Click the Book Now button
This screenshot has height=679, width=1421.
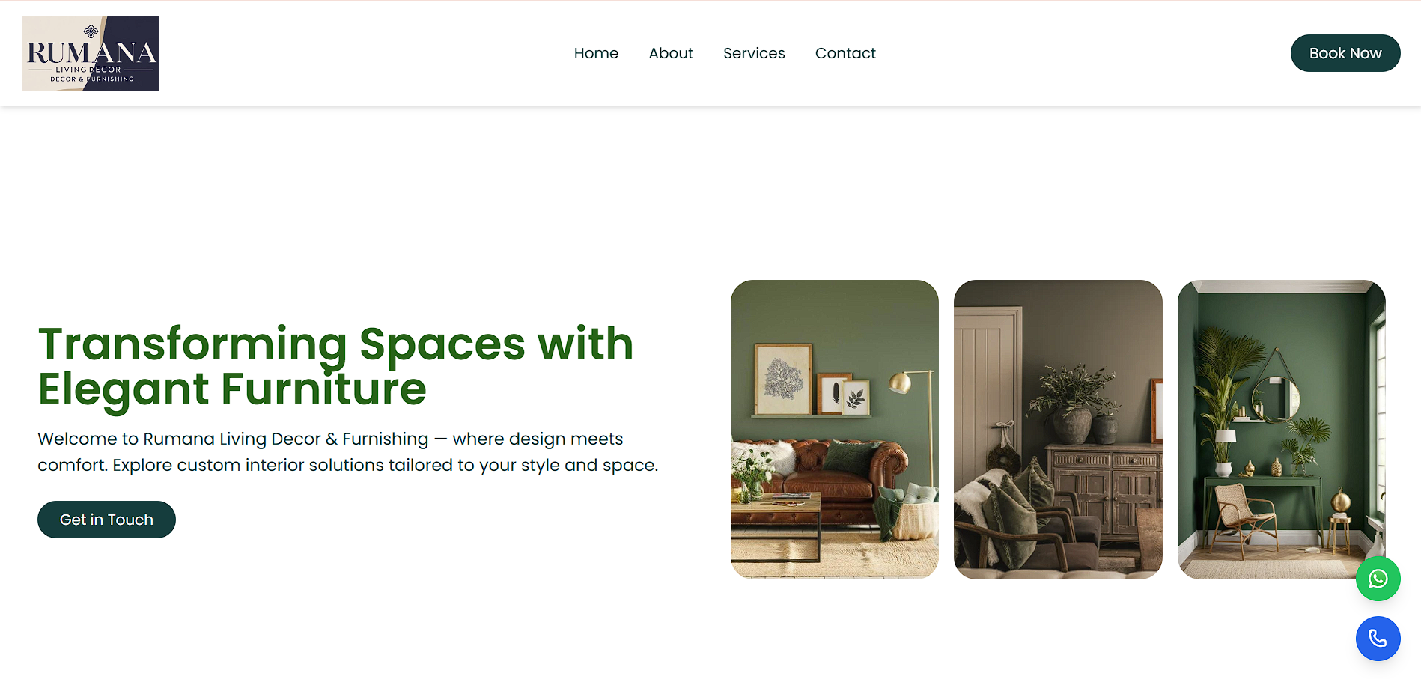pos(1345,53)
